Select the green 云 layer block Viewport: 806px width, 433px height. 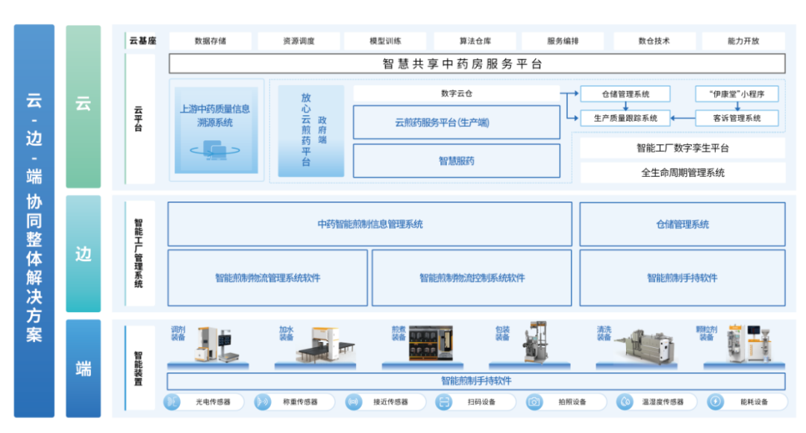click(x=83, y=106)
